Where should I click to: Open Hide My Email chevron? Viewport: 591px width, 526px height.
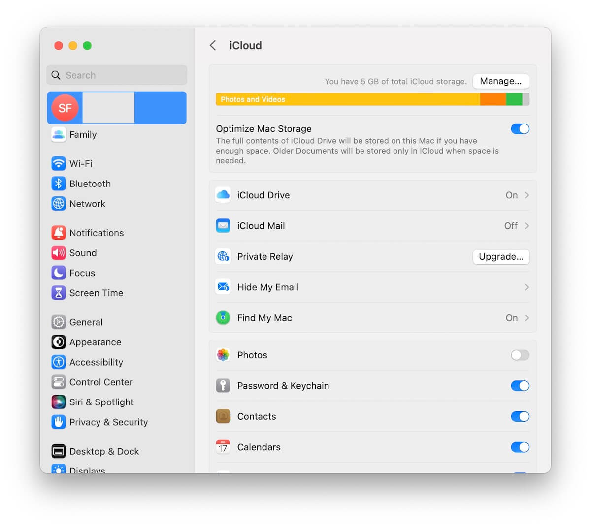(x=527, y=287)
